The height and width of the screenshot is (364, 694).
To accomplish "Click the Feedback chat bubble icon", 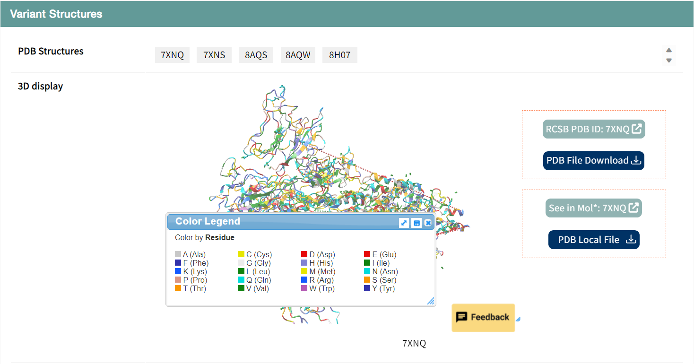I will pyautogui.click(x=461, y=317).
